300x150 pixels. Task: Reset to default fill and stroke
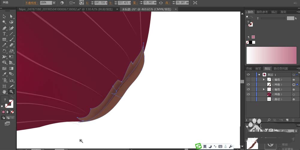tap(2, 107)
